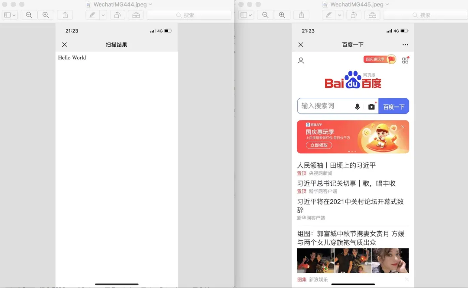Click the Baidu 百度 logo

(353, 80)
